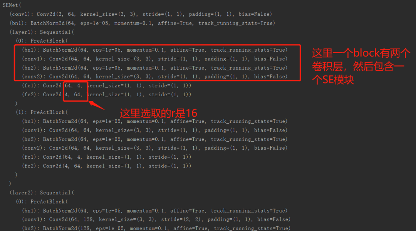
Task: Click the (1): PreActBlock( line
Action: coord(42,112)
